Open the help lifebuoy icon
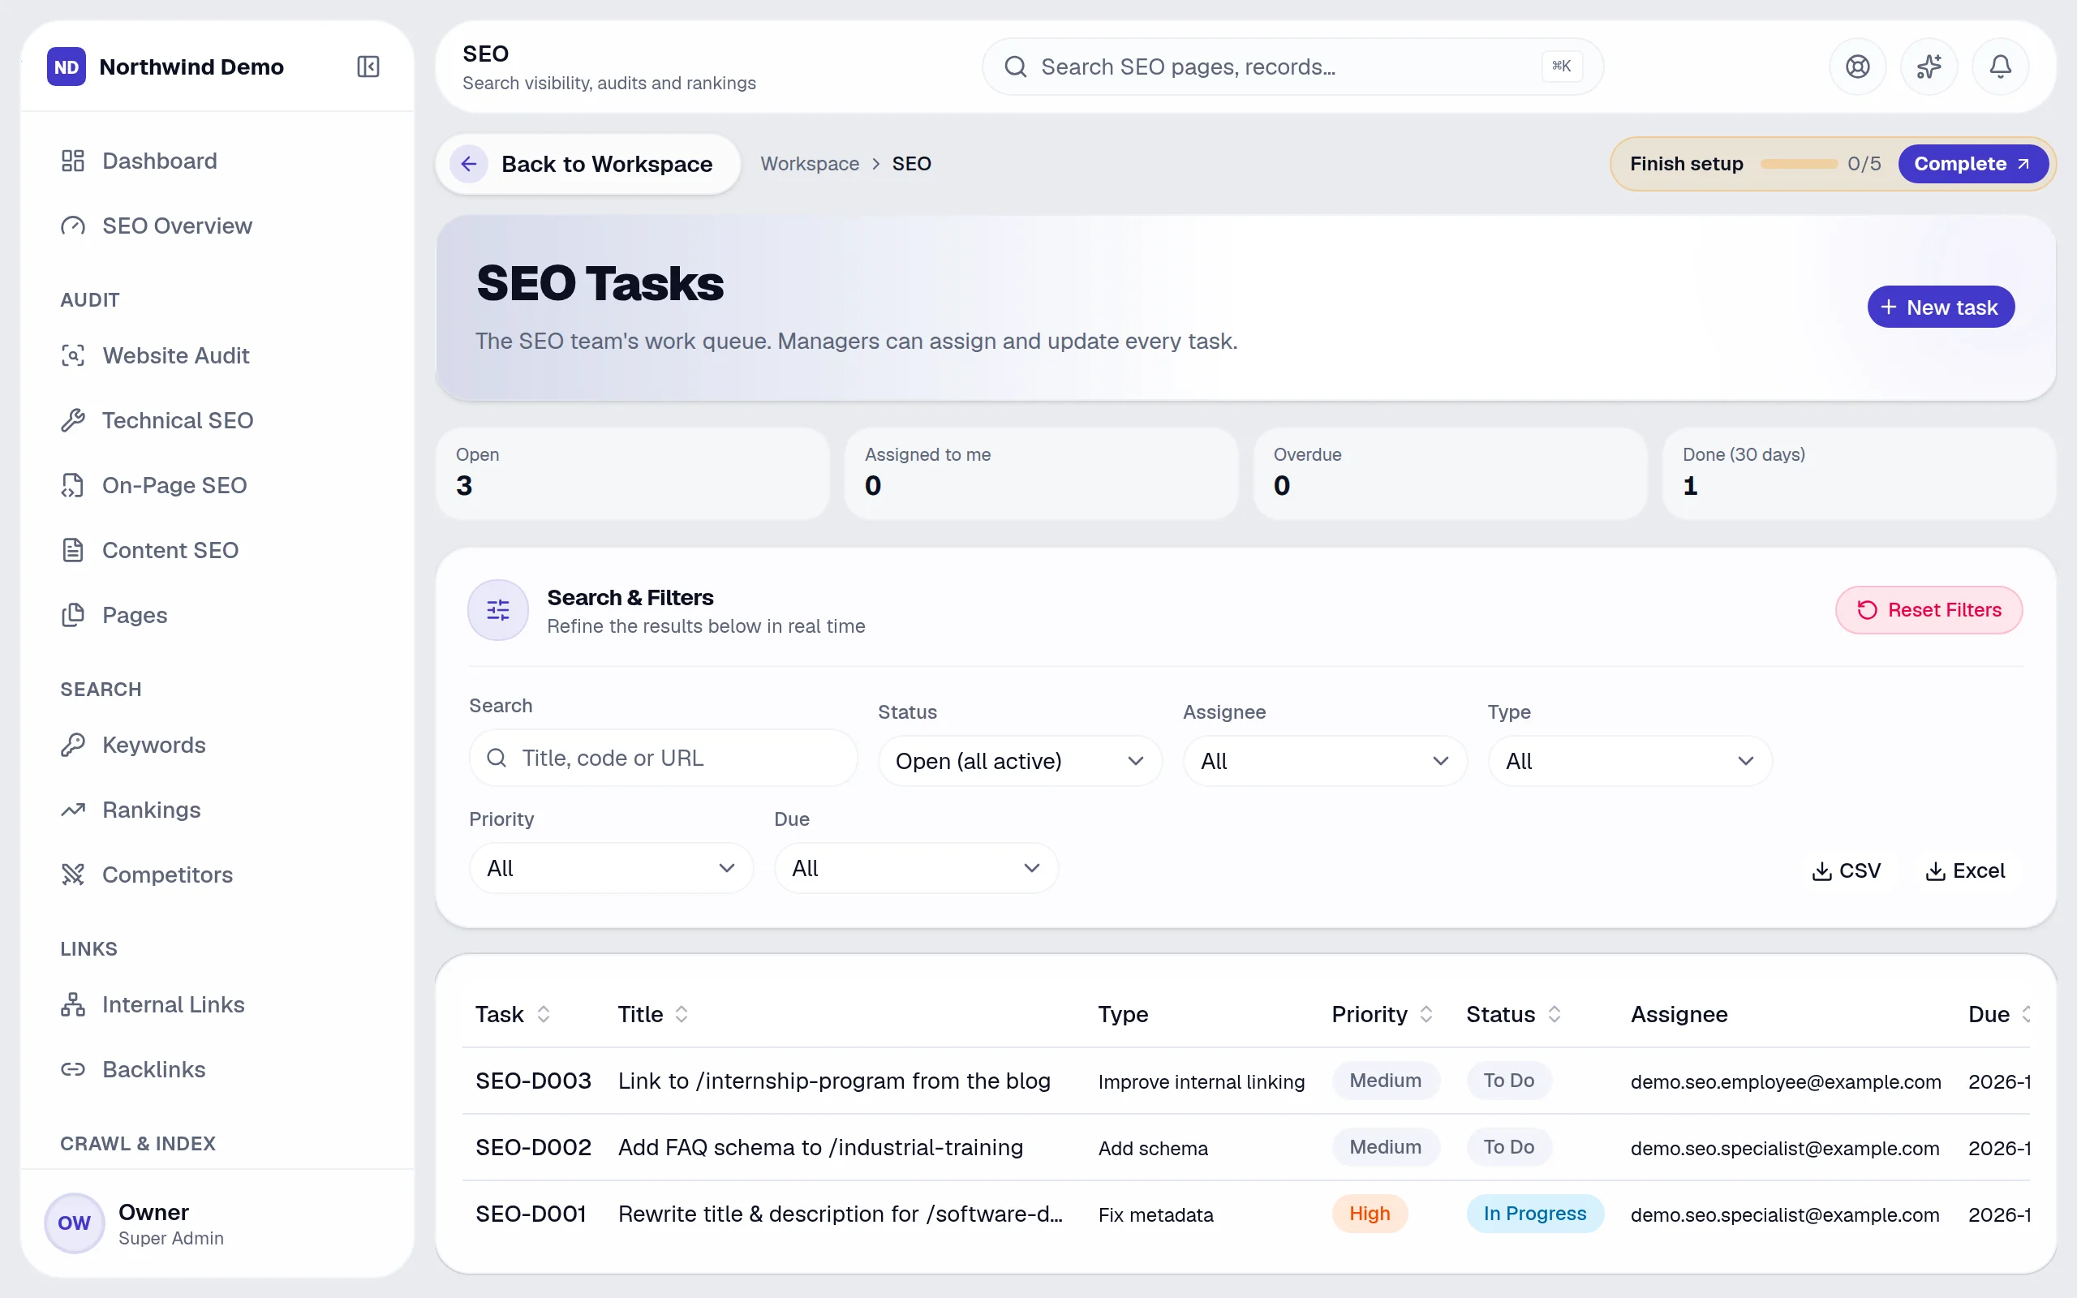This screenshot has height=1298, width=2077. [x=1857, y=66]
